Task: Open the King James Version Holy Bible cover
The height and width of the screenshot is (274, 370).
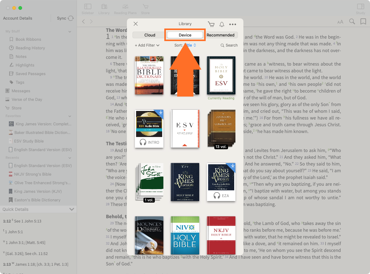Action: tap(185, 182)
